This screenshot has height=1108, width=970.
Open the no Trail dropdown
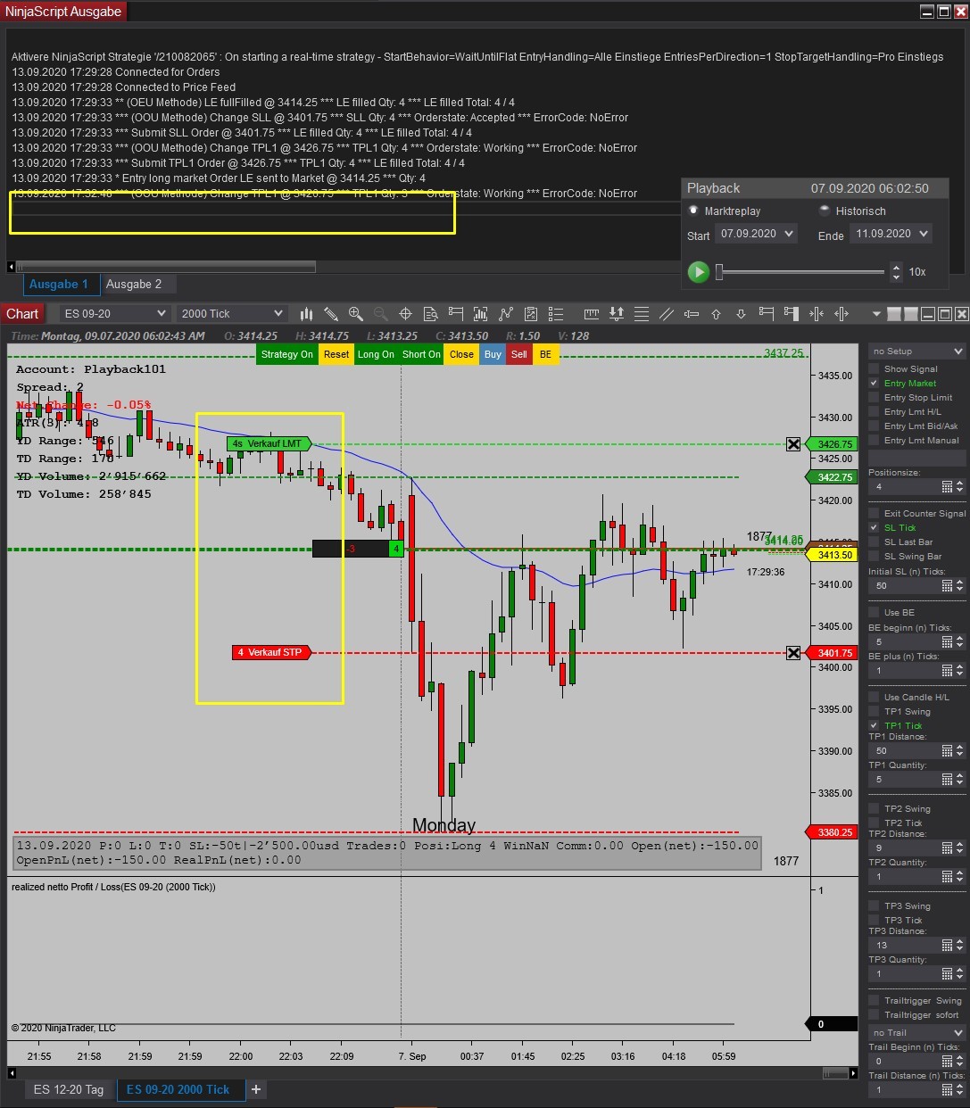917,1032
